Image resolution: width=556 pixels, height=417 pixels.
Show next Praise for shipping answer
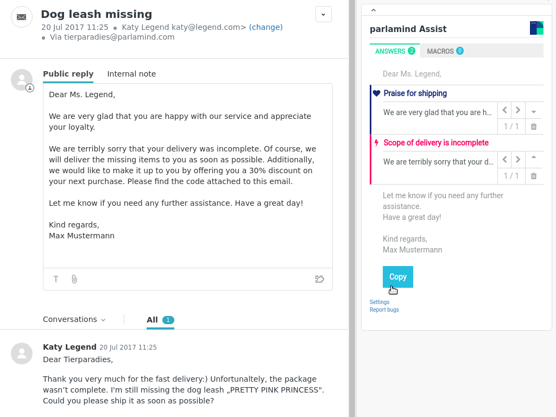click(518, 110)
